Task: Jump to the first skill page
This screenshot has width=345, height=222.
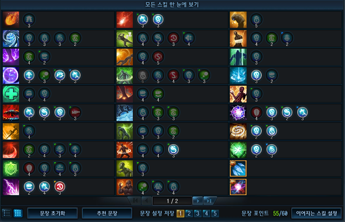Action: [135, 201]
